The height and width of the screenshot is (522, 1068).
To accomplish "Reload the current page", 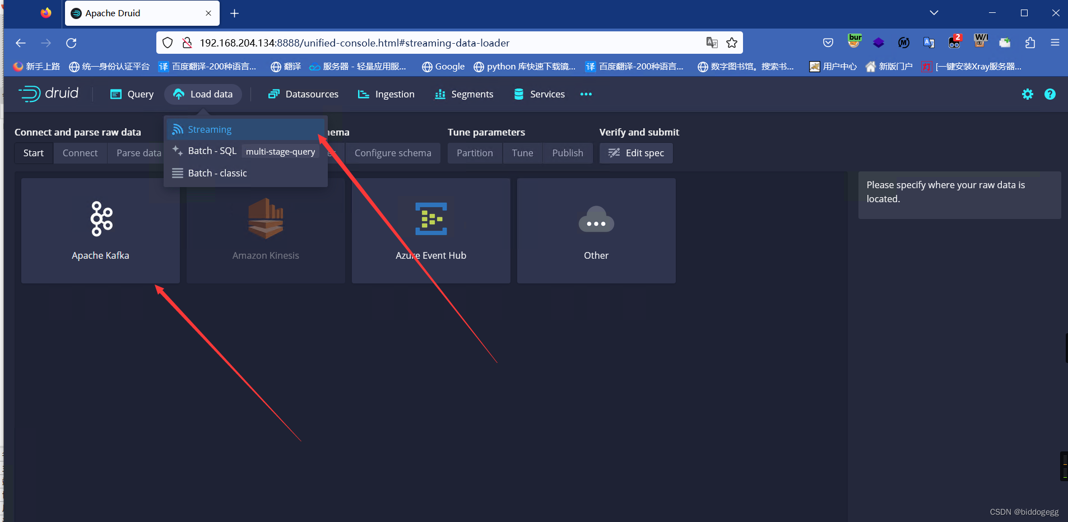I will tap(71, 43).
